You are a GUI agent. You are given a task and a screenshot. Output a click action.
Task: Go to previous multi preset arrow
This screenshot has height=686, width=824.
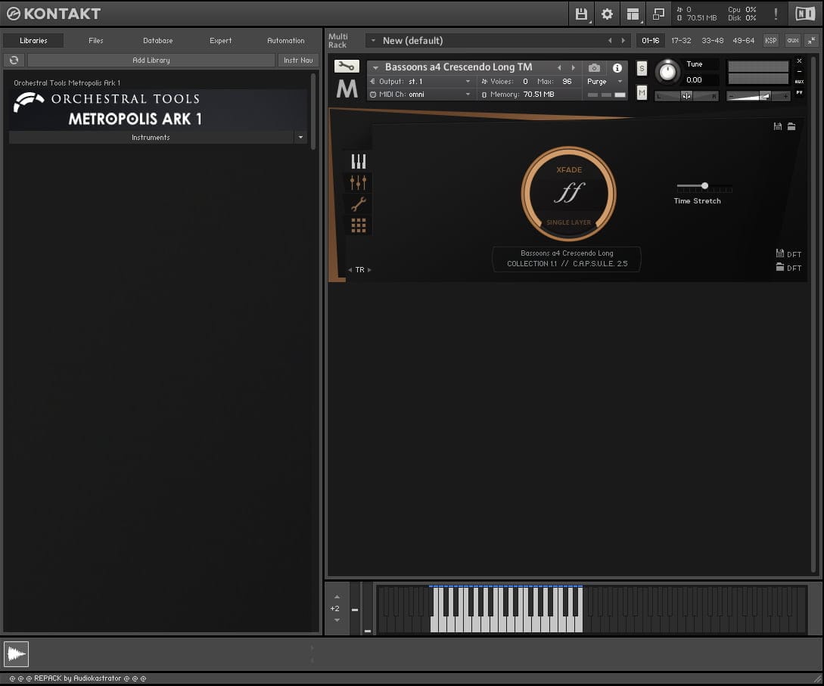tap(610, 40)
